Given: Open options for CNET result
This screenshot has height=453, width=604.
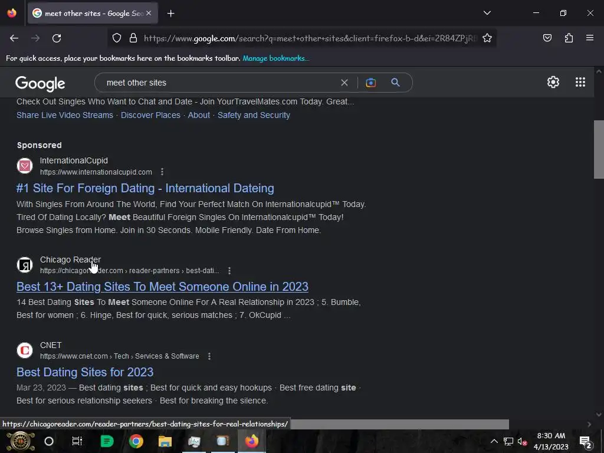Looking at the screenshot, I should pyautogui.click(x=209, y=356).
